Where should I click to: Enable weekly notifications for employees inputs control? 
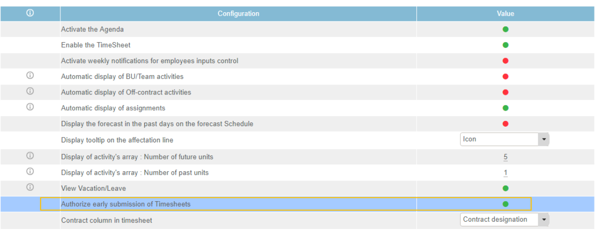click(505, 61)
